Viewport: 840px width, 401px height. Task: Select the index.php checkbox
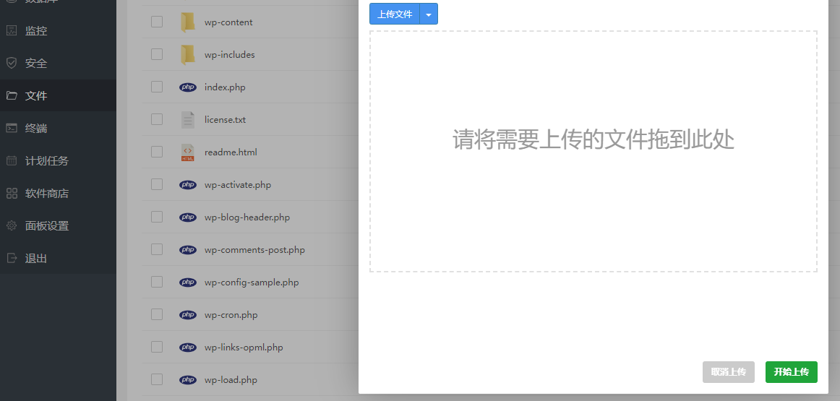click(x=157, y=87)
